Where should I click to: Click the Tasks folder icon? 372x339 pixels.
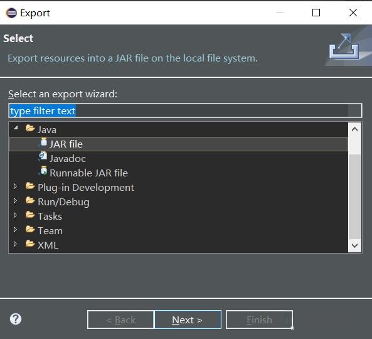[30, 215]
